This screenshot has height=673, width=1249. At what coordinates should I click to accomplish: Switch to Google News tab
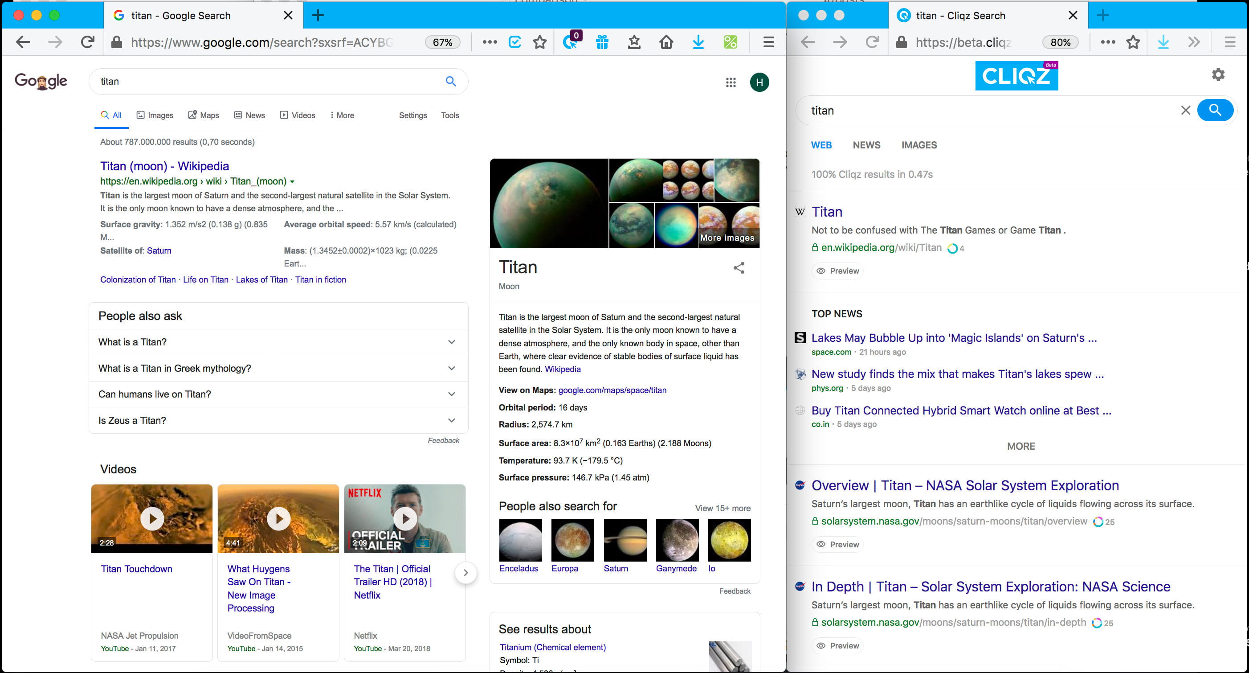click(250, 115)
